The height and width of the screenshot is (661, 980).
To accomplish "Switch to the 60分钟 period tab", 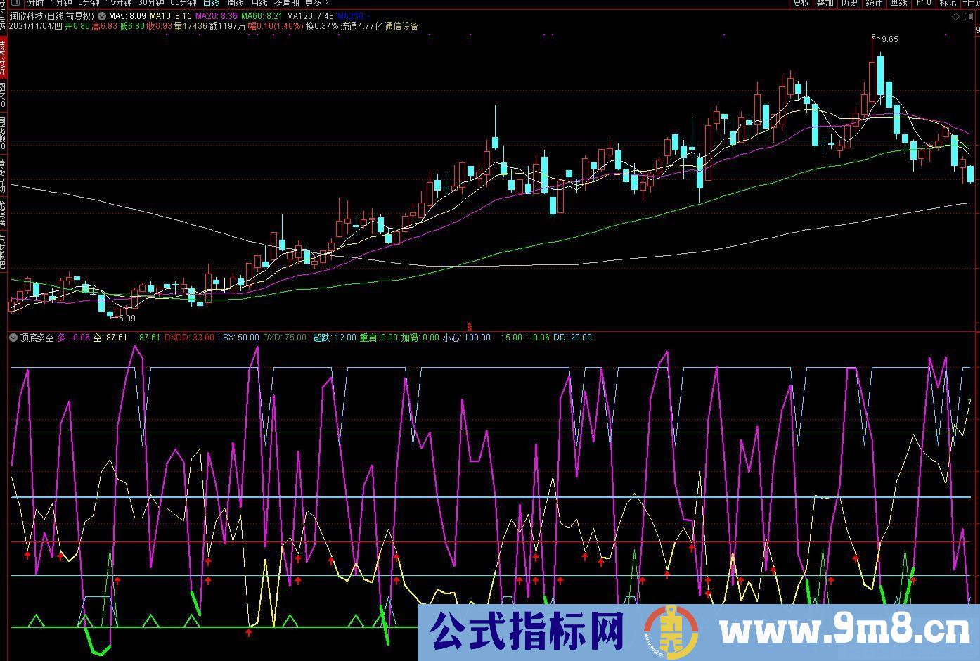I will [183, 3].
